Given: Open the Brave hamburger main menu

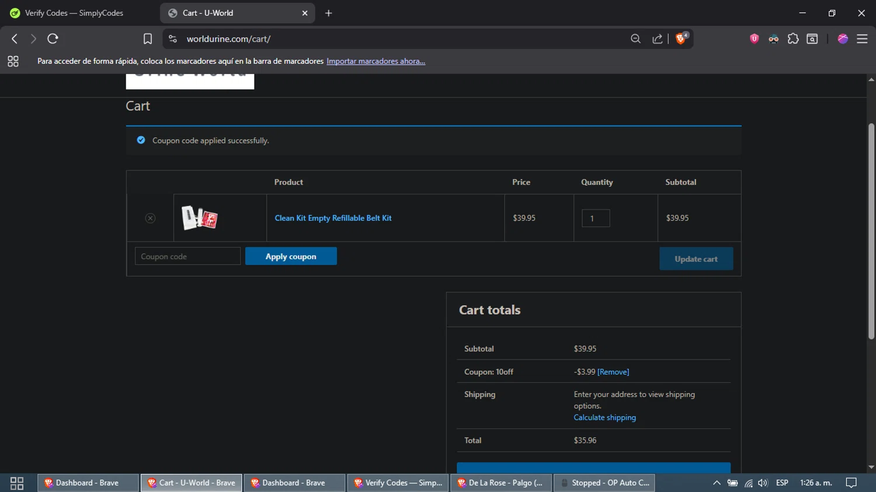Looking at the screenshot, I should pos(862,39).
